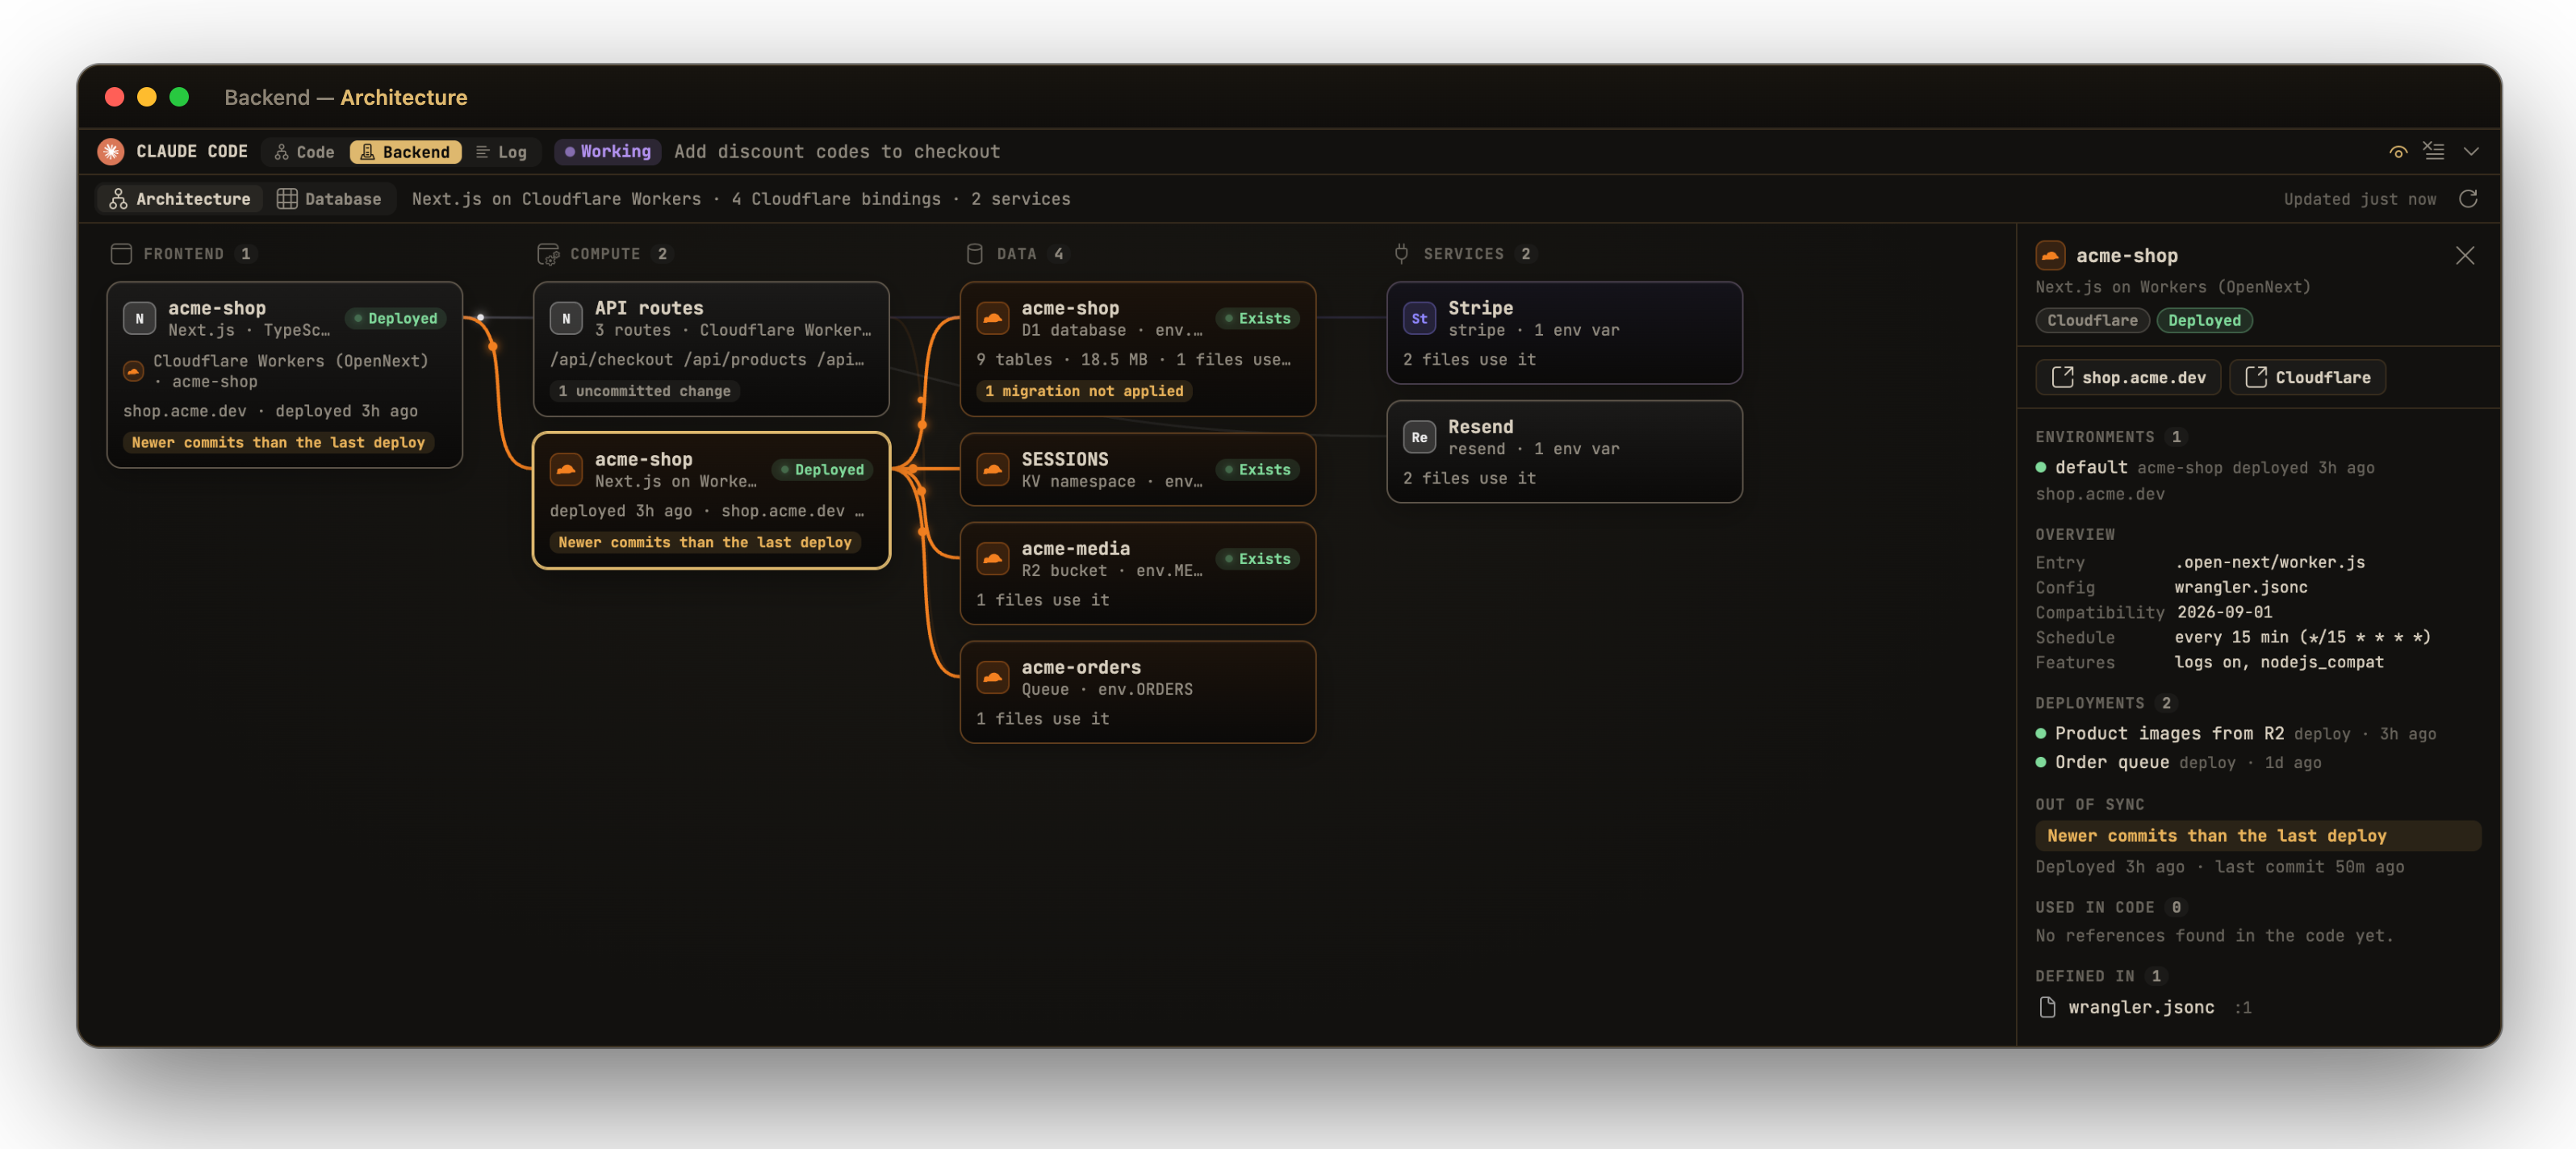Click the Services column plug icon
Image resolution: width=2576 pixels, height=1149 pixels.
tap(1401, 254)
